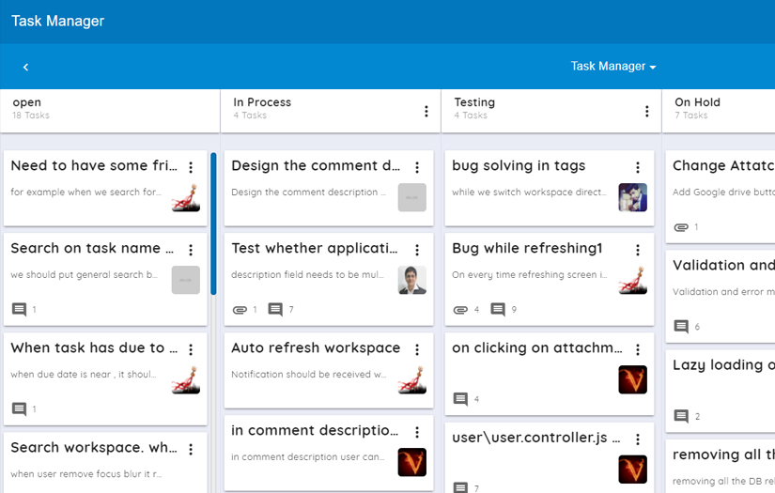Open options for 'in comment descriptio...' card
775x493 pixels.
click(x=417, y=432)
